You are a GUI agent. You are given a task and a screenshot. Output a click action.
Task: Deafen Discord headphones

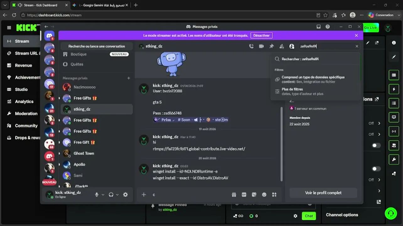tap(111, 195)
